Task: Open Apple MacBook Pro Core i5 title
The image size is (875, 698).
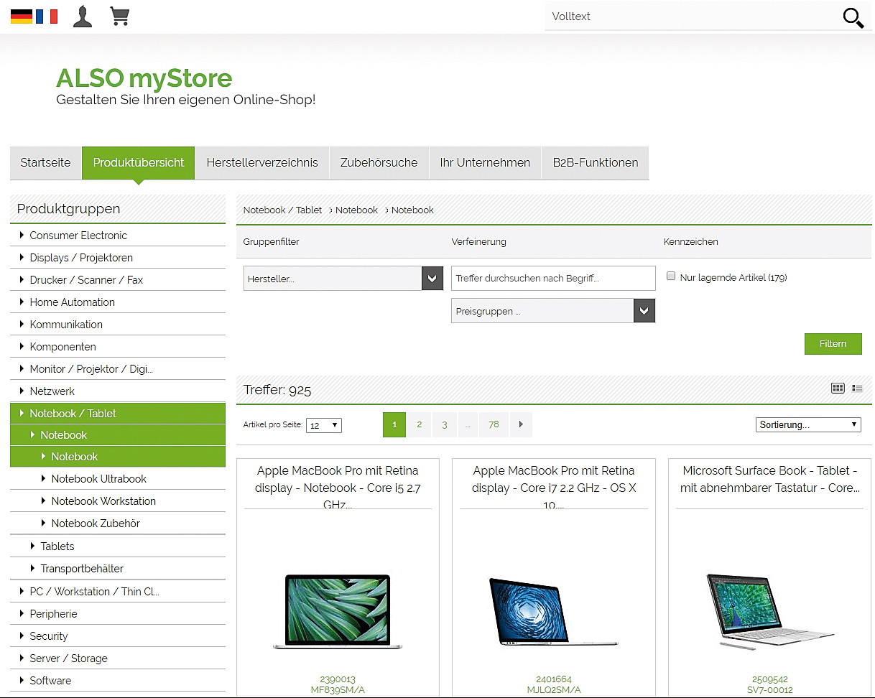Action: click(x=338, y=488)
